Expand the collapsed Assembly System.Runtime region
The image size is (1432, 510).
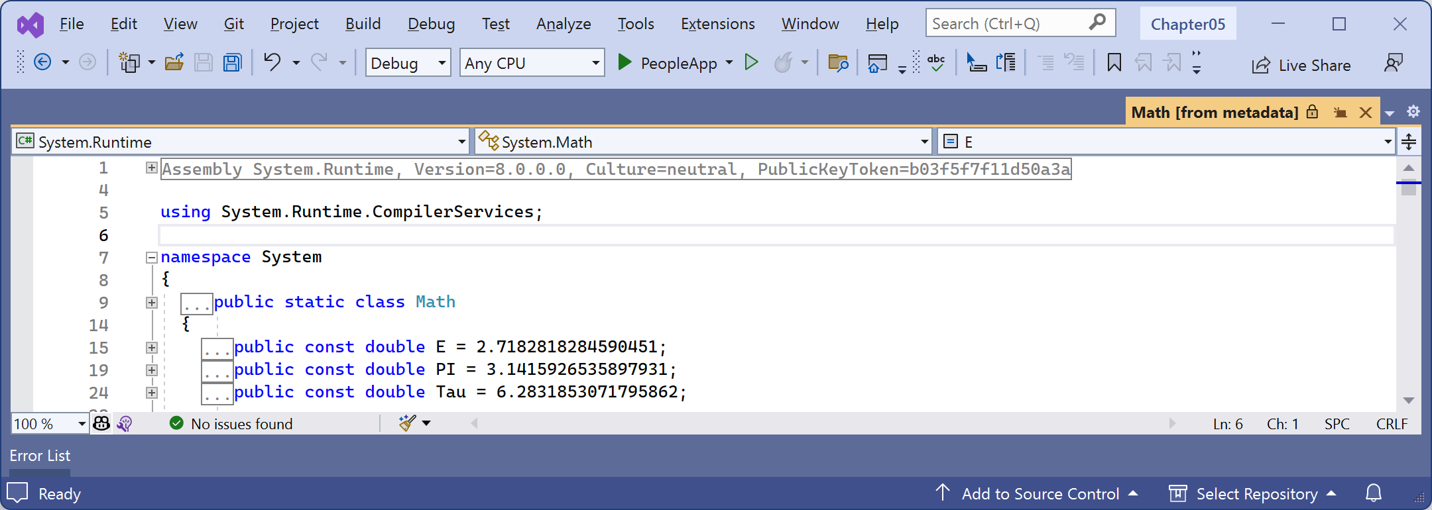[x=152, y=168]
